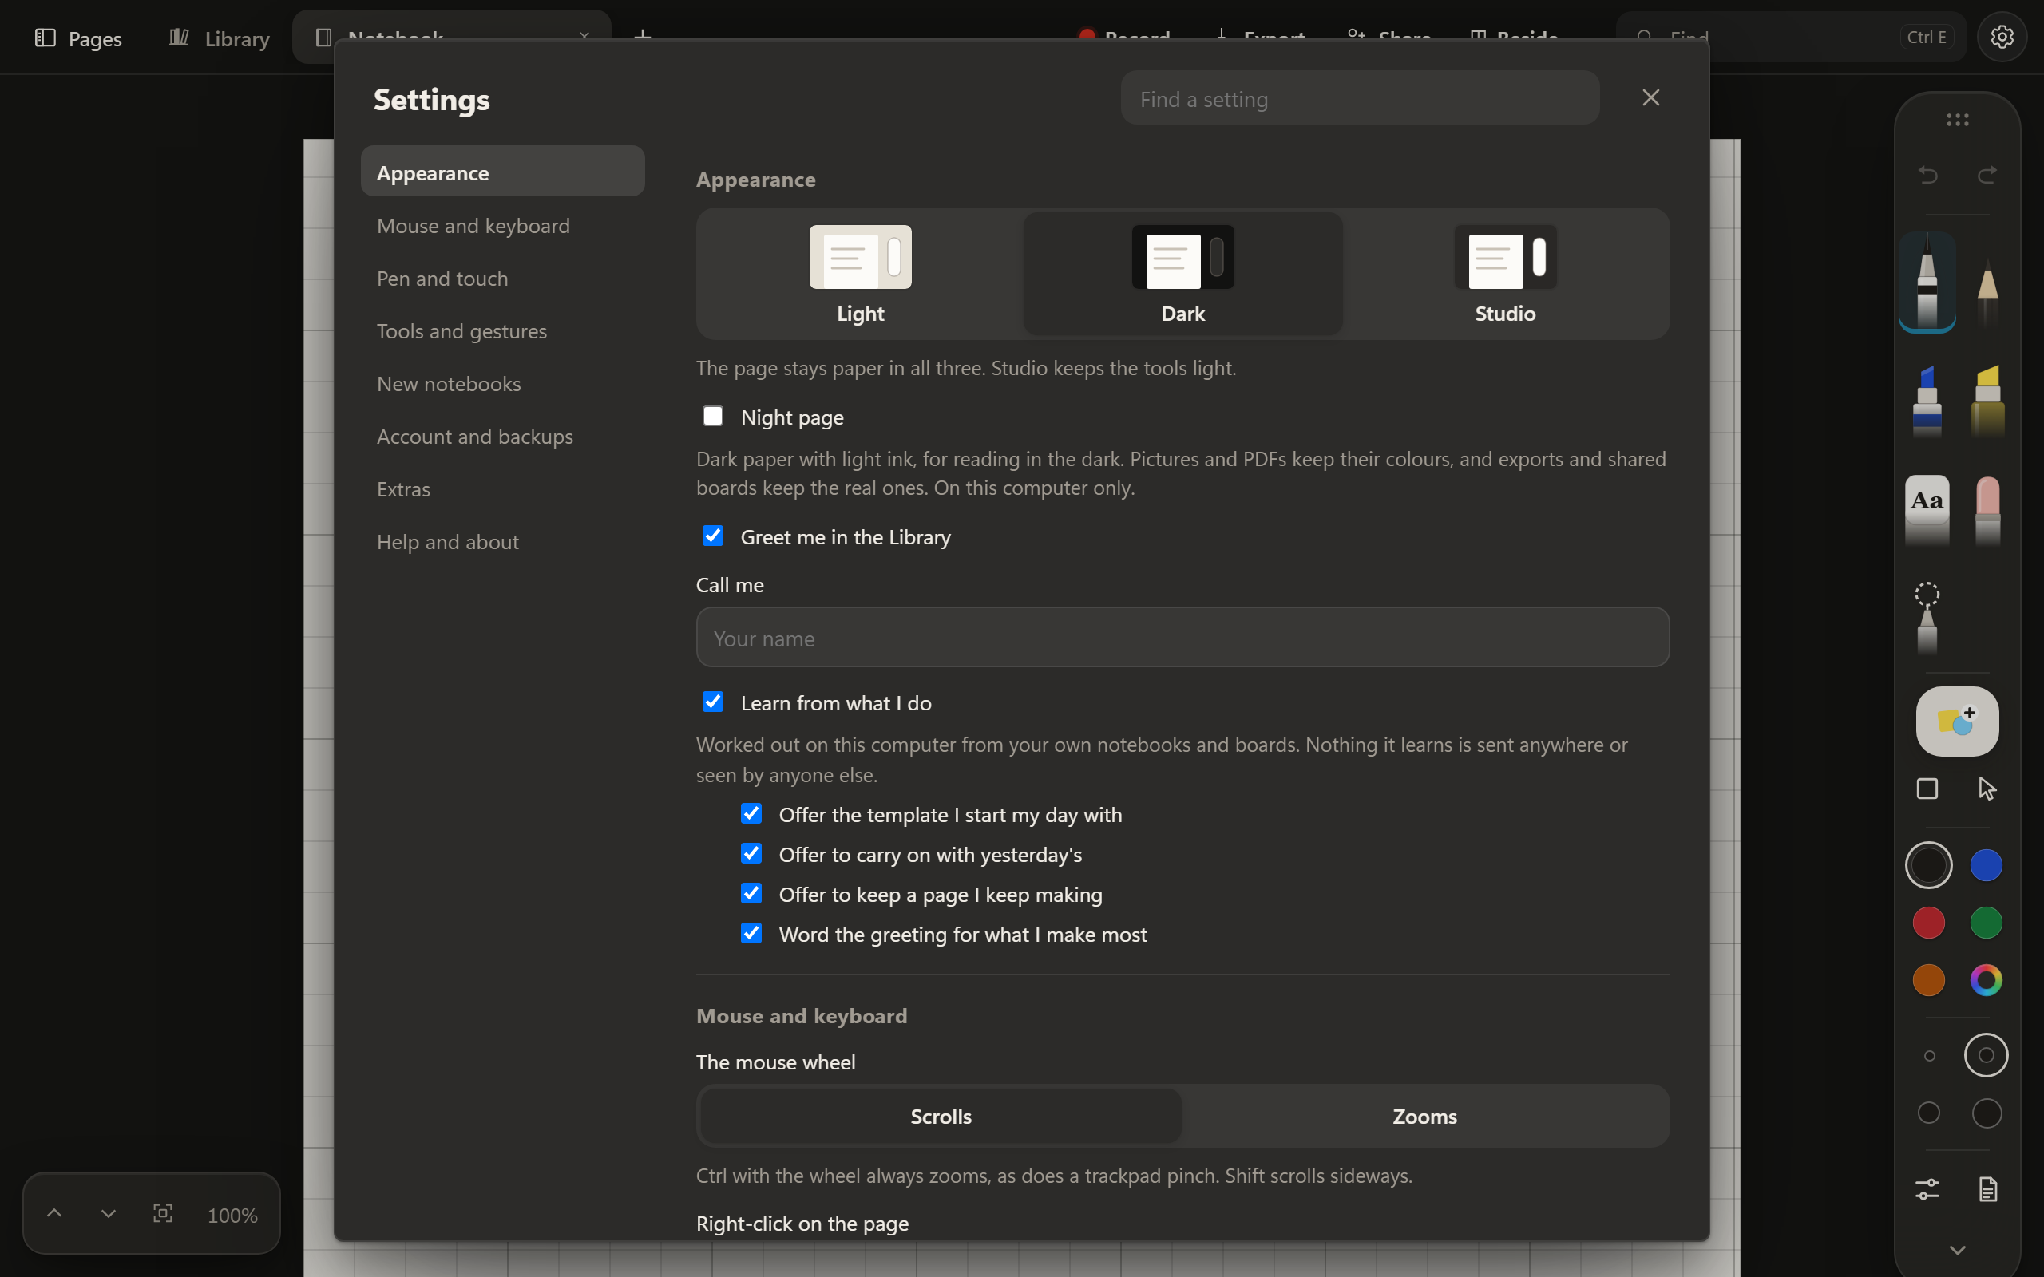2044x1277 pixels.
Task: Open the Mouse and keyboard settings section
Action: (502, 226)
